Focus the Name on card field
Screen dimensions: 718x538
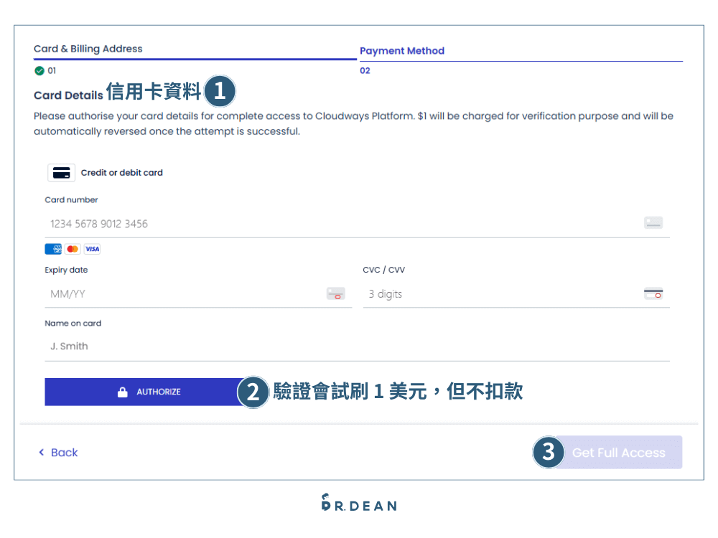(357, 346)
